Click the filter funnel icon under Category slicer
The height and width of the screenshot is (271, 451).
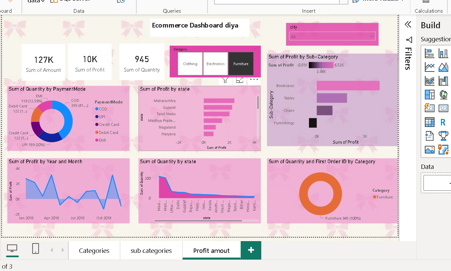[225, 80]
